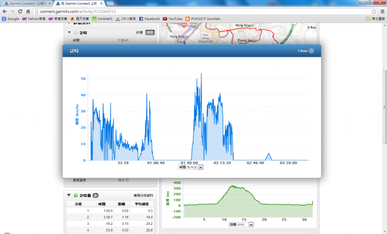Click the average speed column header
This screenshot has width=387, height=234.
(141, 204)
